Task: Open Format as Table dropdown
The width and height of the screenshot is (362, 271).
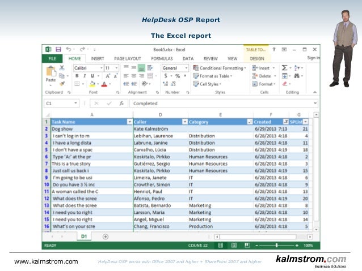Action: coord(212,76)
